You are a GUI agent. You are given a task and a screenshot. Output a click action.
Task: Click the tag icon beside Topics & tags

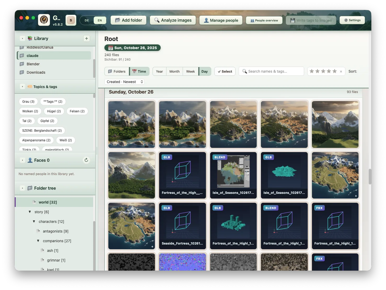pos(30,86)
